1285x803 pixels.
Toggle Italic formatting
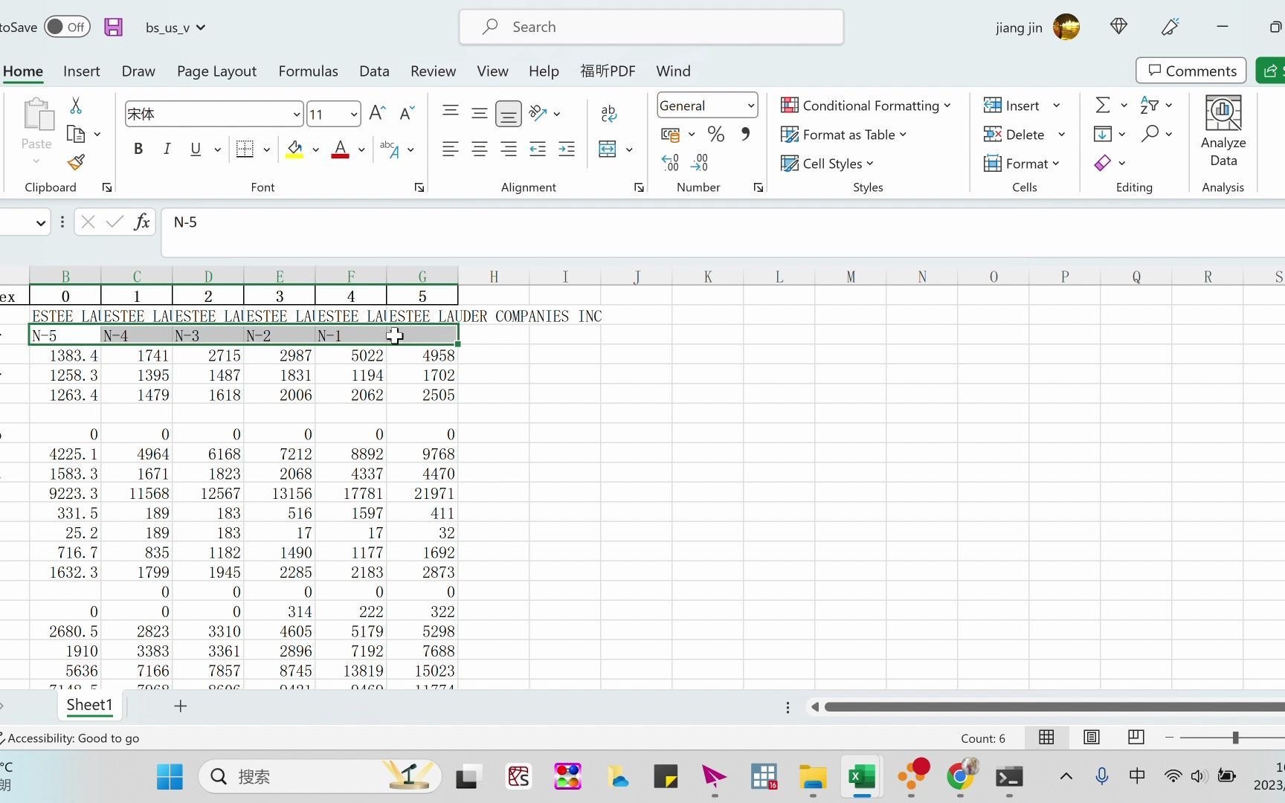click(x=167, y=149)
